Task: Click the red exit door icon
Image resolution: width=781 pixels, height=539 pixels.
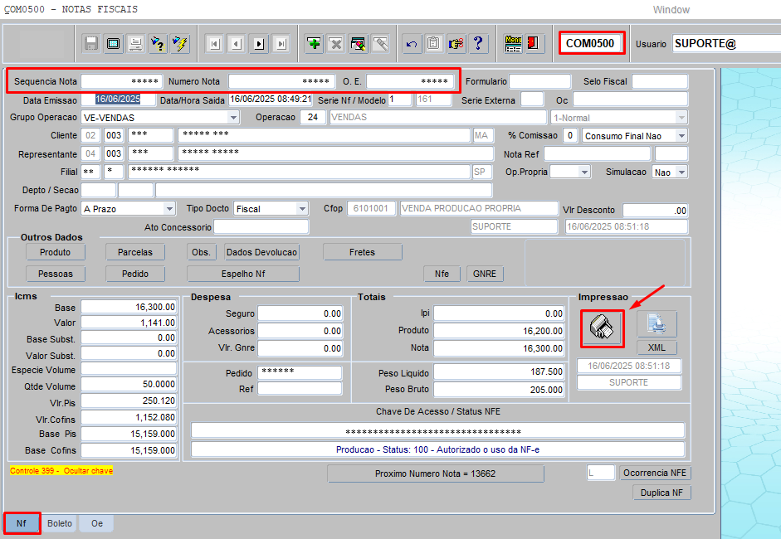Action: pyautogui.click(x=534, y=44)
